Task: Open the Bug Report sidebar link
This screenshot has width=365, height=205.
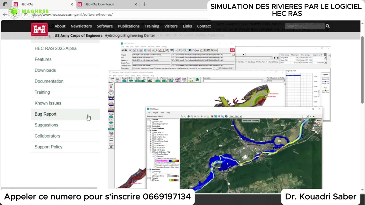Action: [x=45, y=114]
